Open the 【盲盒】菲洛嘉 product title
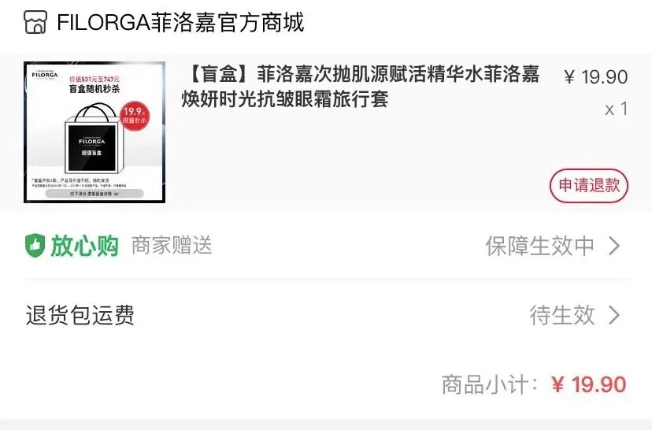The height and width of the screenshot is (430, 652). (361, 87)
